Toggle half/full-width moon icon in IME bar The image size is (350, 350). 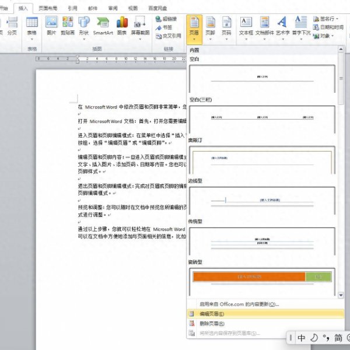coord(313,338)
